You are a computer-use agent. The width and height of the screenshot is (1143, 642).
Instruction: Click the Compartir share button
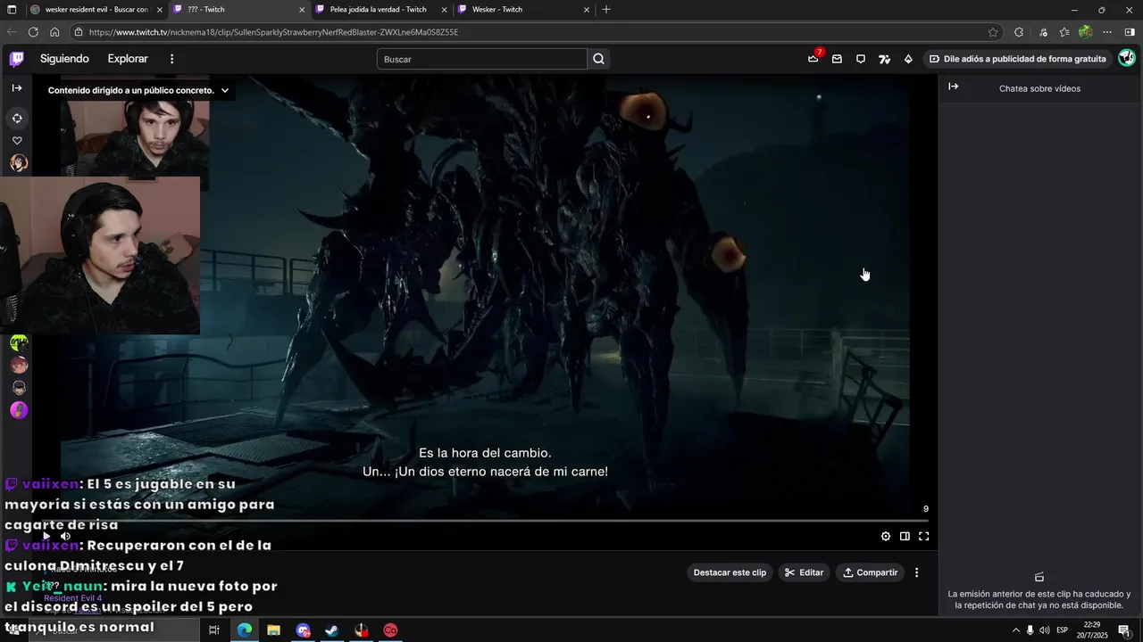[871, 572]
